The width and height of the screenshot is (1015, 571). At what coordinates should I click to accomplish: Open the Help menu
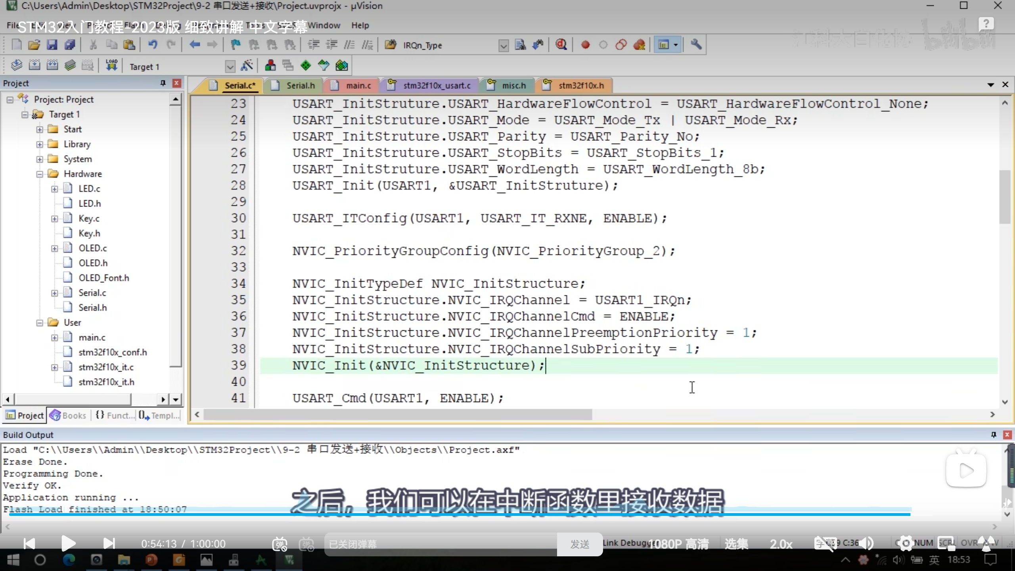tap(360, 25)
